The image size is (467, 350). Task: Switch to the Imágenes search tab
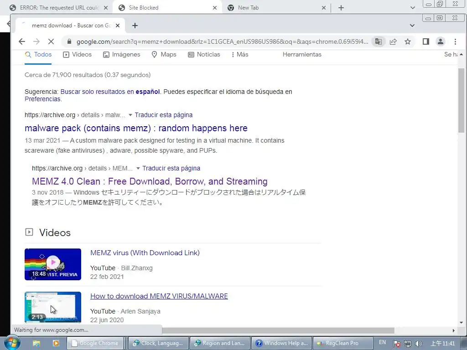(x=121, y=55)
